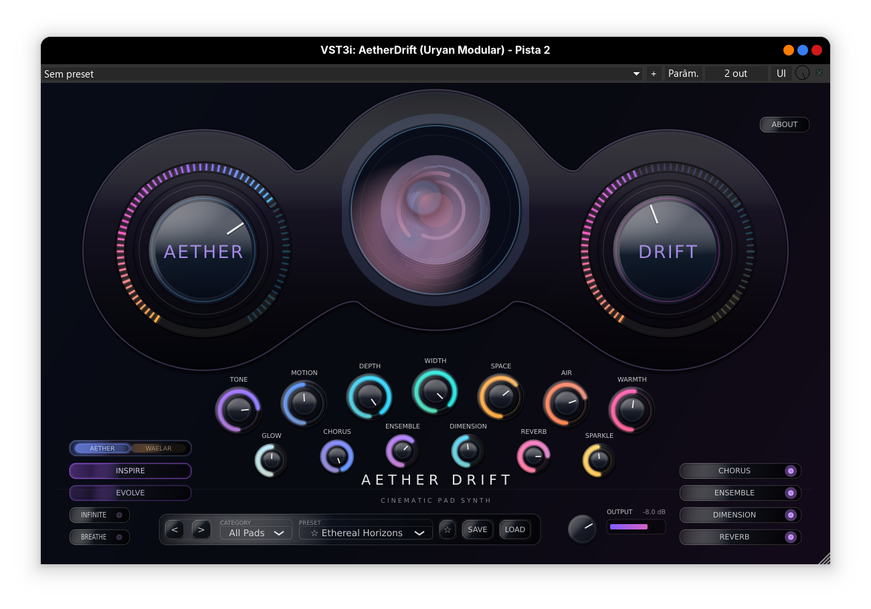Click the small CHORUS knob
871x609 pixels.
336,457
